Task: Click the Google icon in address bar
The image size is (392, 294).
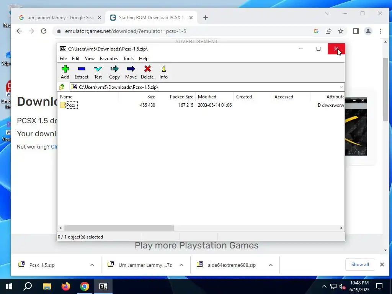Action: (x=316, y=31)
